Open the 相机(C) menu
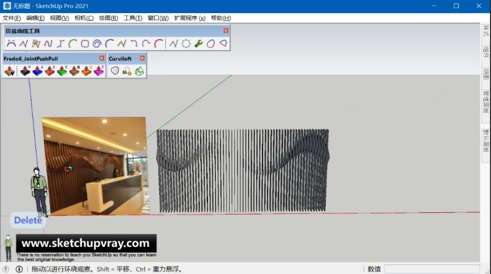Screen dimensions: 491x274 click(x=84, y=18)
